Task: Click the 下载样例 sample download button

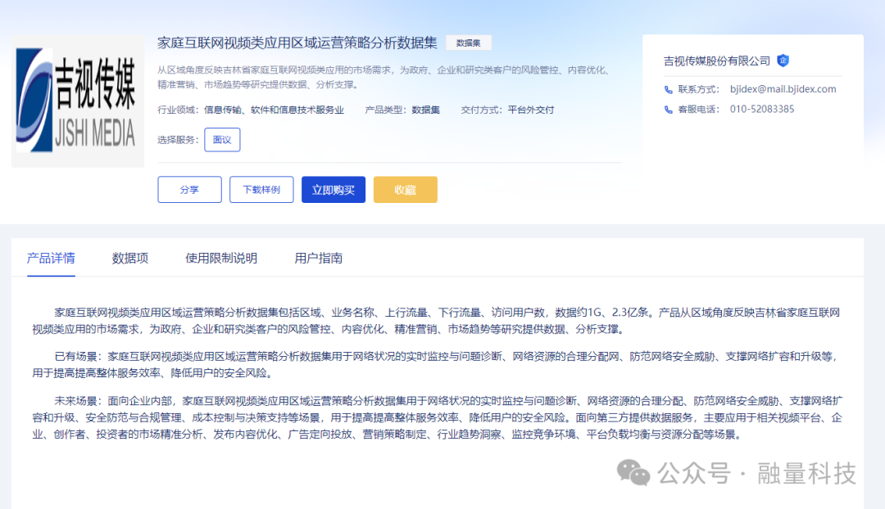Action: 261,189
